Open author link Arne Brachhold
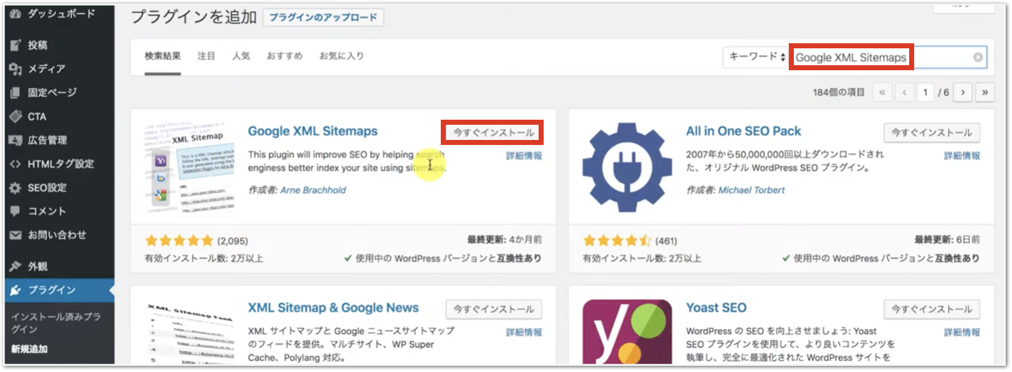This screenshot has height=372, width=1012. (x=313, y=190)
